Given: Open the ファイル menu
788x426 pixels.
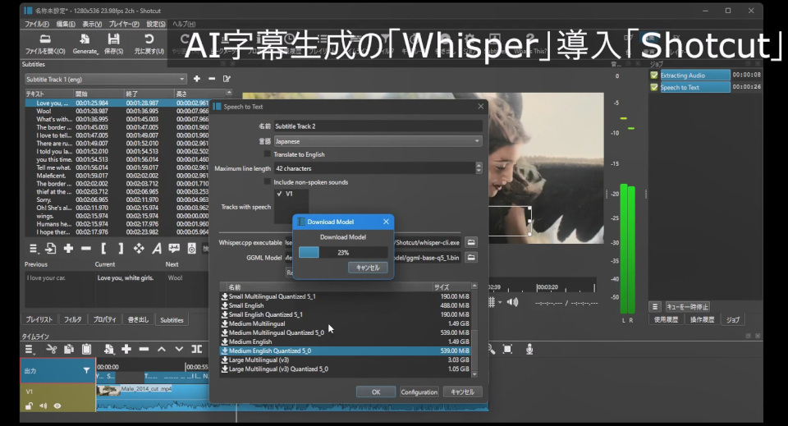Looking at the screenshot, I should point(37,24).
